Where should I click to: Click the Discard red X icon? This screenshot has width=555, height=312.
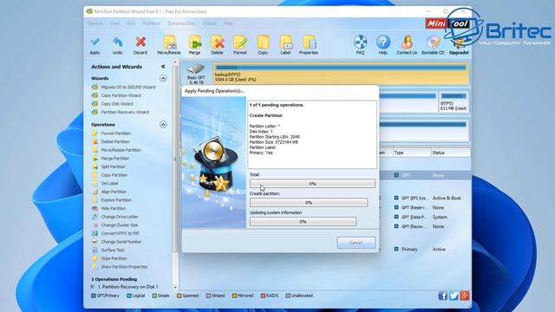coord(140,42)
